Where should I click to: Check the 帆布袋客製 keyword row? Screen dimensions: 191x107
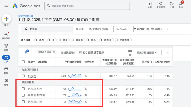tap(23, 89)
